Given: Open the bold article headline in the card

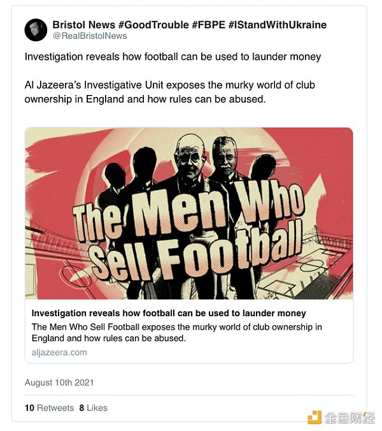Looking at the screenshot, I should 169,314.
